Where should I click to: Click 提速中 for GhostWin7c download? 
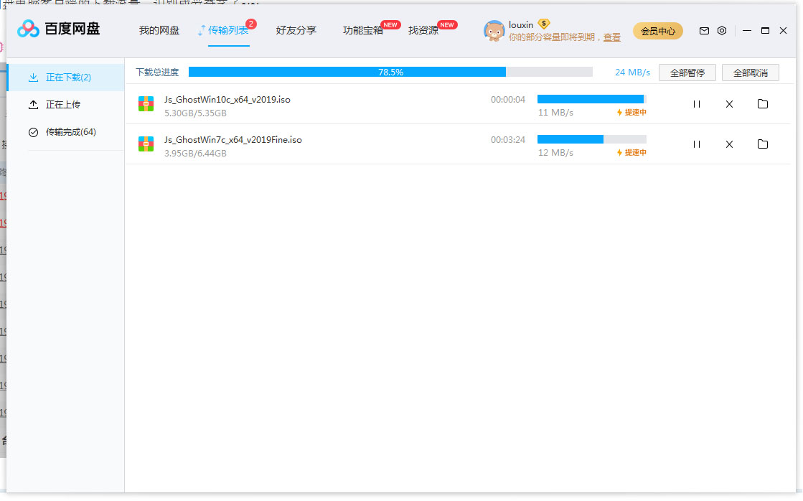631,153
